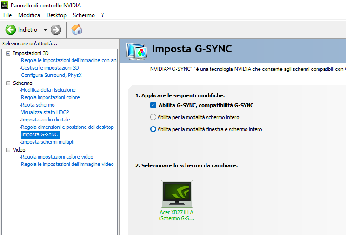The height and width of the screenshot is (235, 346).
Task: Select Abilita per la modalità schermo intero
Action: (x=153, y=117)
